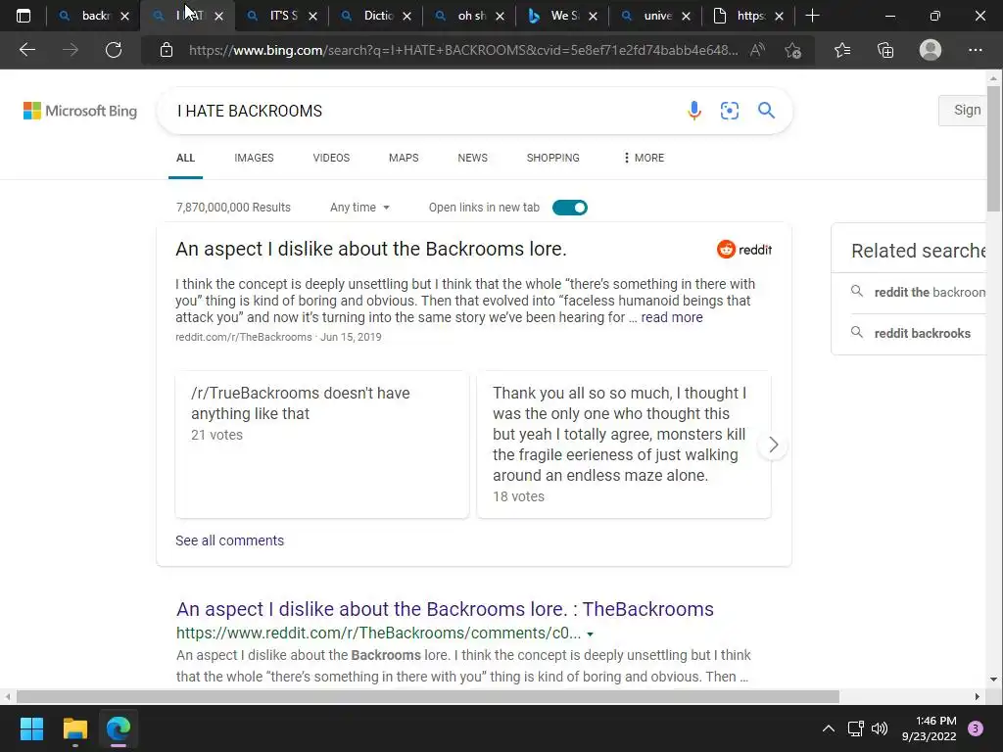Open browser Settings and more ellipsis

[x=975, y=50]
